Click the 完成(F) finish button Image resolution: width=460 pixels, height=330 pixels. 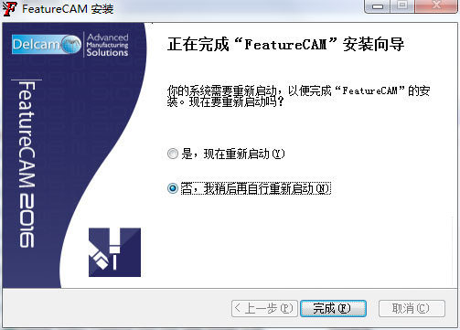click(333, 308)
